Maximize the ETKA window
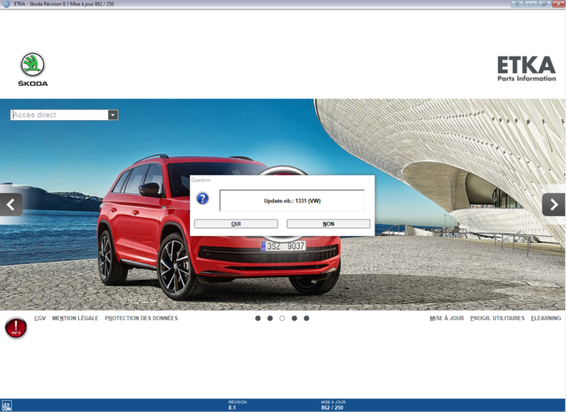This screenshot has height=412, width=566. [x=544, y=4]
